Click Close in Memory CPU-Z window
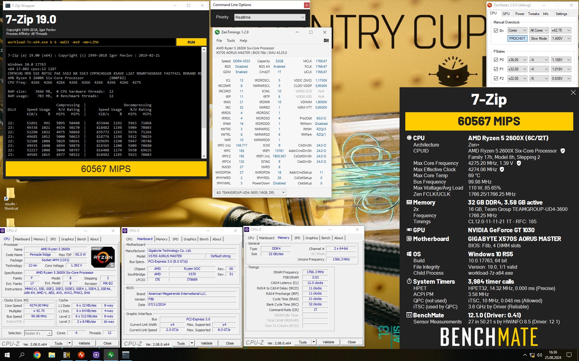The image size is (579, 361). click(352, 342)
